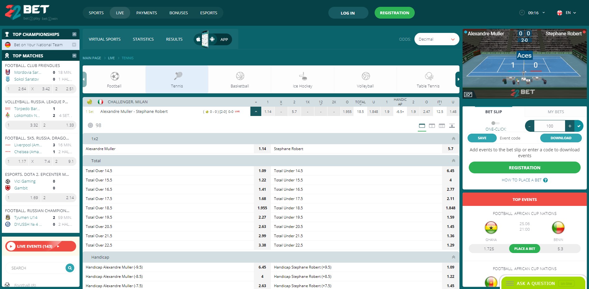This screenshot has height=289, width=589.
Task: Open the Decimal odds format dropdown
Action: (437, 39)
